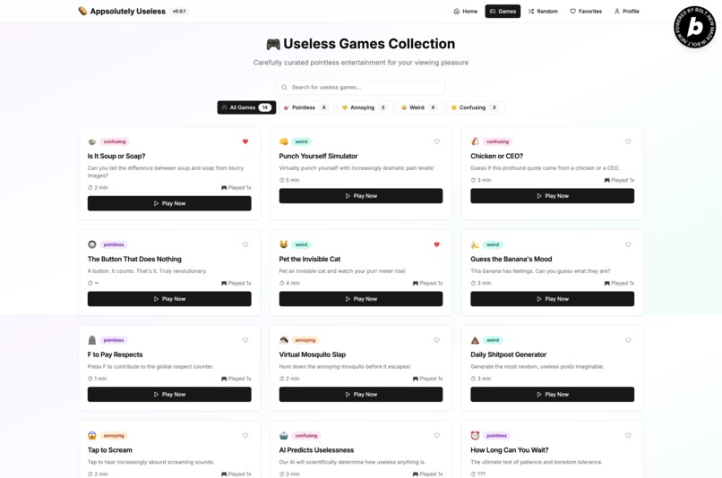Image resolution: width=722 pixels, height=478 pixels.
Task: Click the cat emoji on Pet the Invisible Cat
Action: coord(284,244)
